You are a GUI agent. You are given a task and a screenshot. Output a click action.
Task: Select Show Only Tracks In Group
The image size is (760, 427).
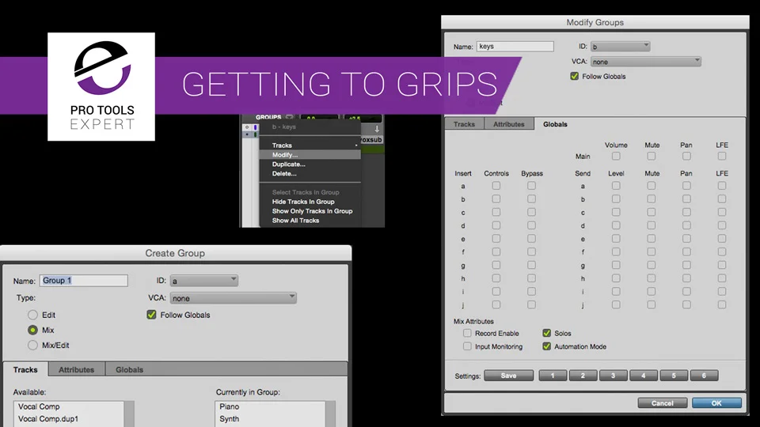(x=310, y=211)
